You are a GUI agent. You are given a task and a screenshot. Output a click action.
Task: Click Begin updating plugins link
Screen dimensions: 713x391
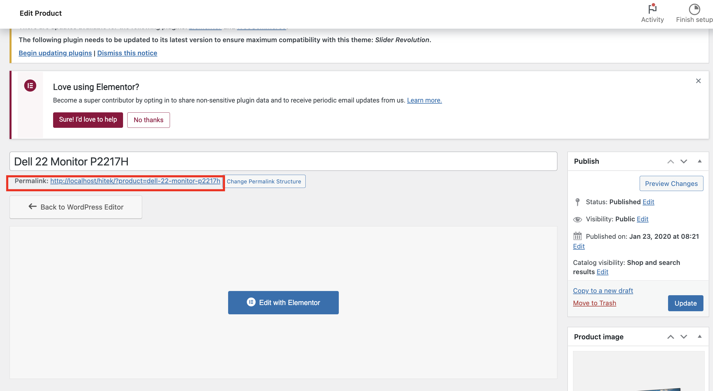click(x=55, y=53)
